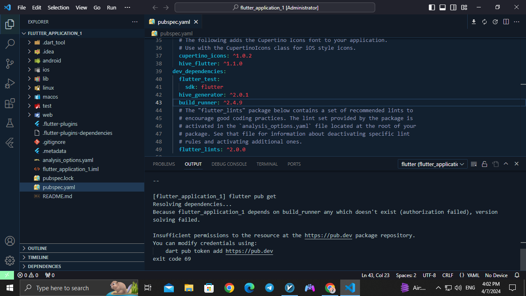Switch to the DEBUG CONSOLE tab
526x296 pixels.
(229, 164)
